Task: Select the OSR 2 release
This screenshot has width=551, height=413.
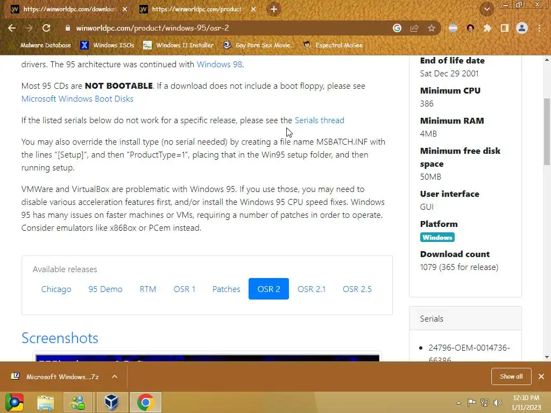Action: (269, 289)
